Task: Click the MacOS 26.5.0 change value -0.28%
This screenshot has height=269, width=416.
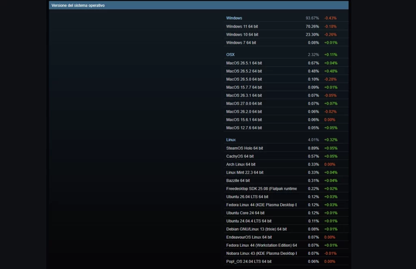Action: coord(330,79)
